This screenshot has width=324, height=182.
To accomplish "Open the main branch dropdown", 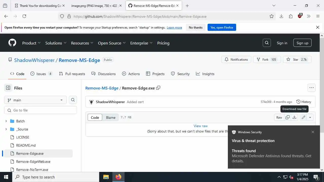I will (35, 100).
